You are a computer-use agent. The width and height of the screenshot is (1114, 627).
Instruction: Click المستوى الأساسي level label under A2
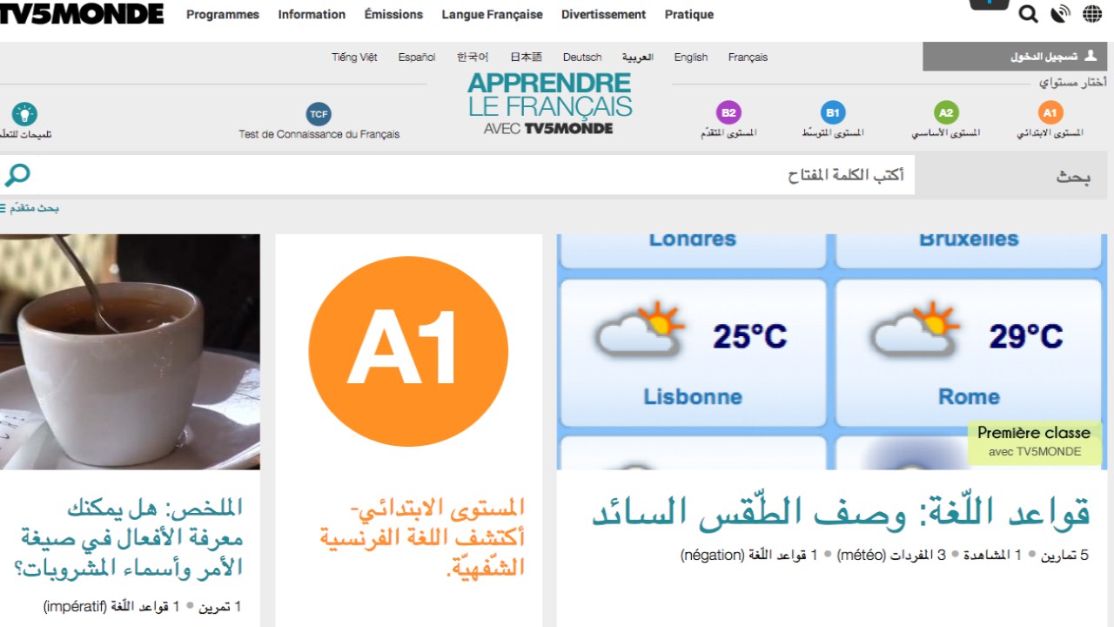pyautogui.click(x=946, y=133)
